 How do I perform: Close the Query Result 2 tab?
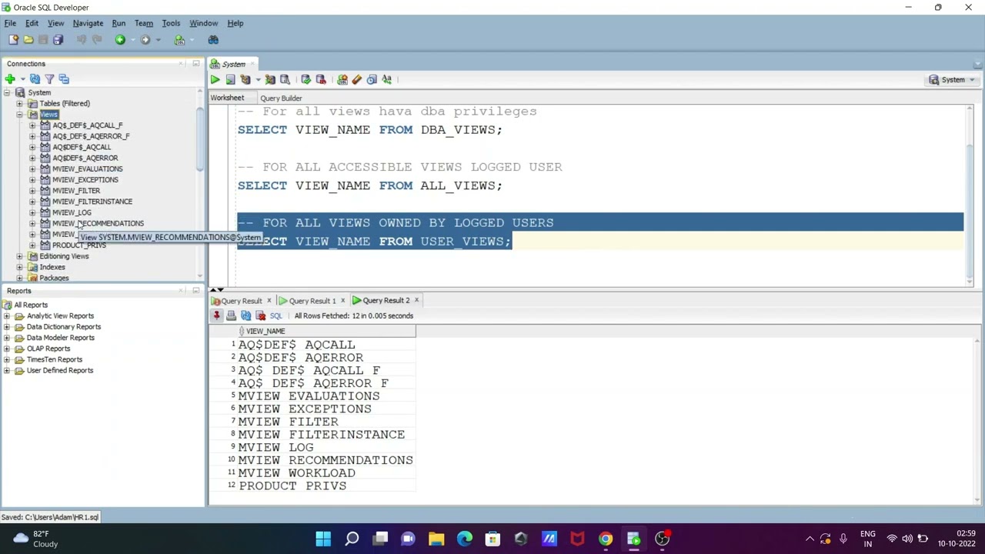coord(416,300)
